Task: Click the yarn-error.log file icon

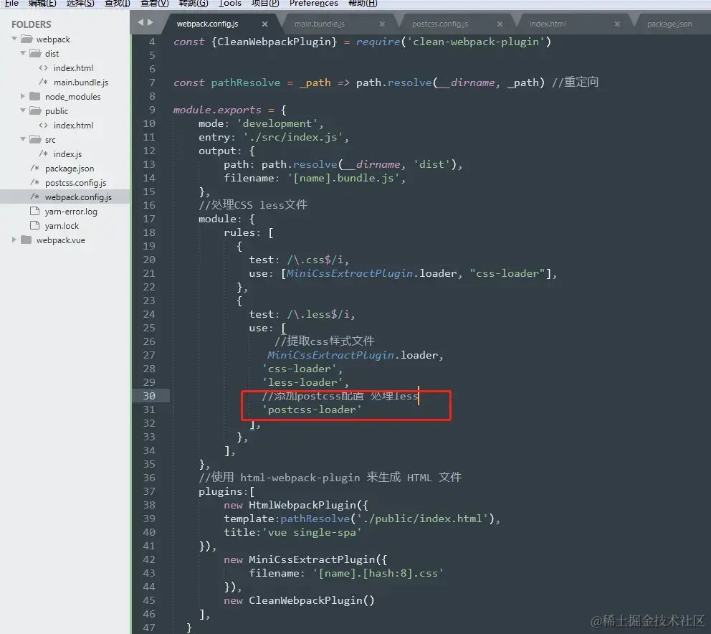Action: pos(35,211)
